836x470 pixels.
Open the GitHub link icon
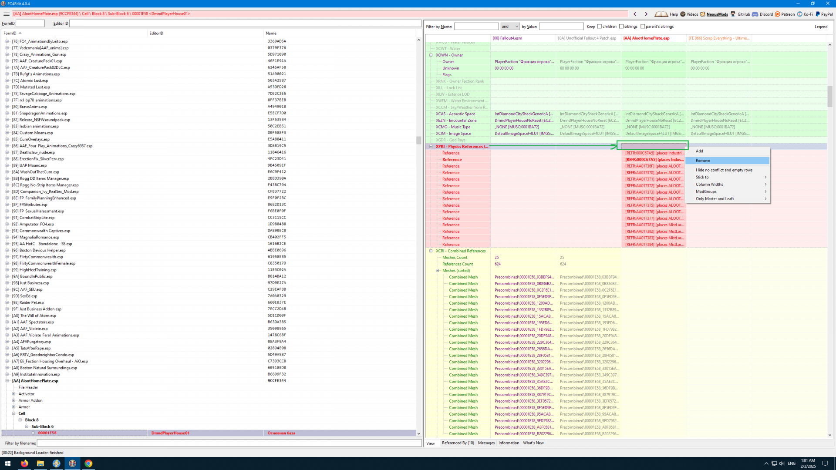click(733, 14)
